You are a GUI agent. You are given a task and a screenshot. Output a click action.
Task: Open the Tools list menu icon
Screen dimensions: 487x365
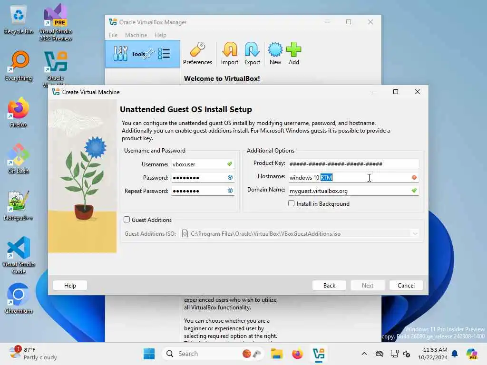(164, 54)
